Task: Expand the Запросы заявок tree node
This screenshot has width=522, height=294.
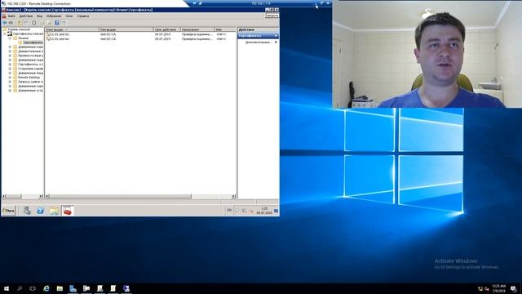Action: click(x=10, y=82)
